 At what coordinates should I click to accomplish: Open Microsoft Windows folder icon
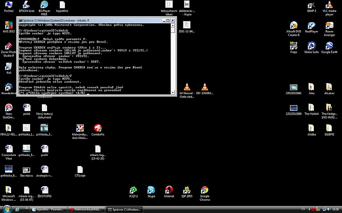pos(9,193)
